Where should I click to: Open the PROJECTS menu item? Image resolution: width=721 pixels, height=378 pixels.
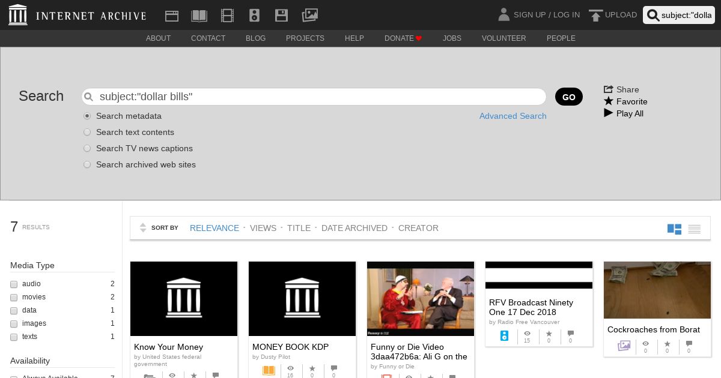pyautogui.click(x=305, y=38)
